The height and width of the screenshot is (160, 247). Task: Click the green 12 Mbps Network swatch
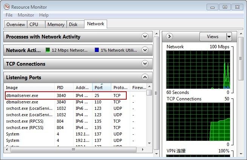pyautogui.click(x=48, y=50)
